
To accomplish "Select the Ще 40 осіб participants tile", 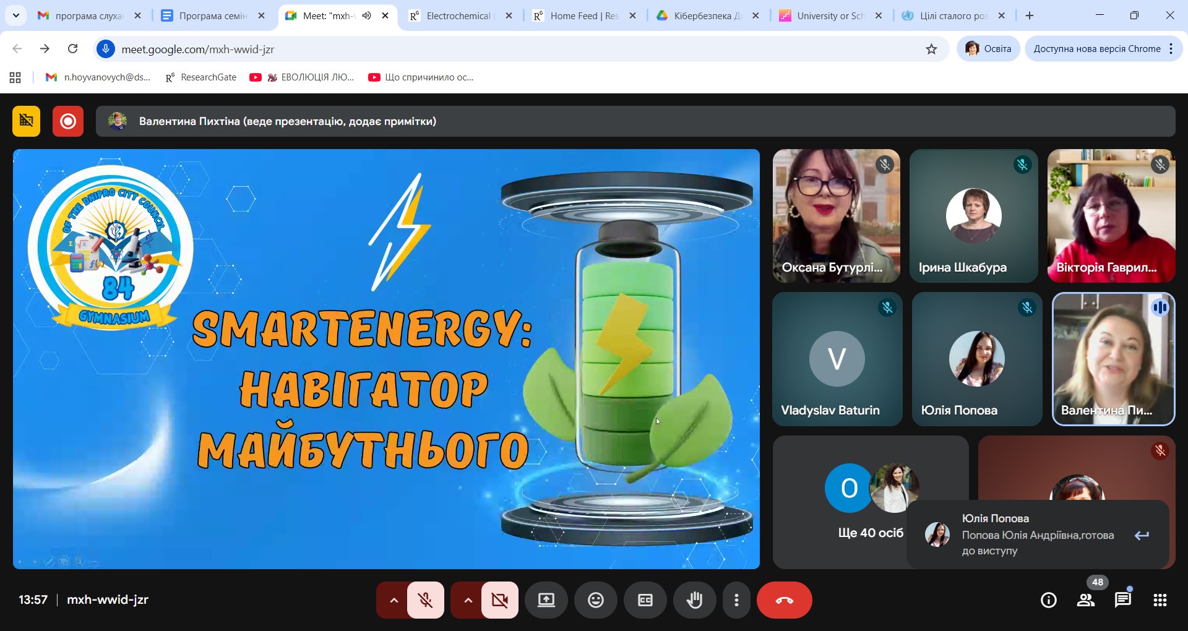I will pos(870,502).
